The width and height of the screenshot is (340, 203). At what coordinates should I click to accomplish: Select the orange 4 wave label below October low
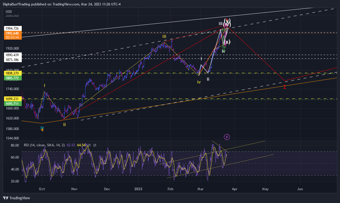click(42, 130)
